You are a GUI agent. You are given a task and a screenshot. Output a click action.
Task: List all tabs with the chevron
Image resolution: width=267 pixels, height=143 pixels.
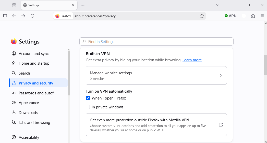point(218,5)
